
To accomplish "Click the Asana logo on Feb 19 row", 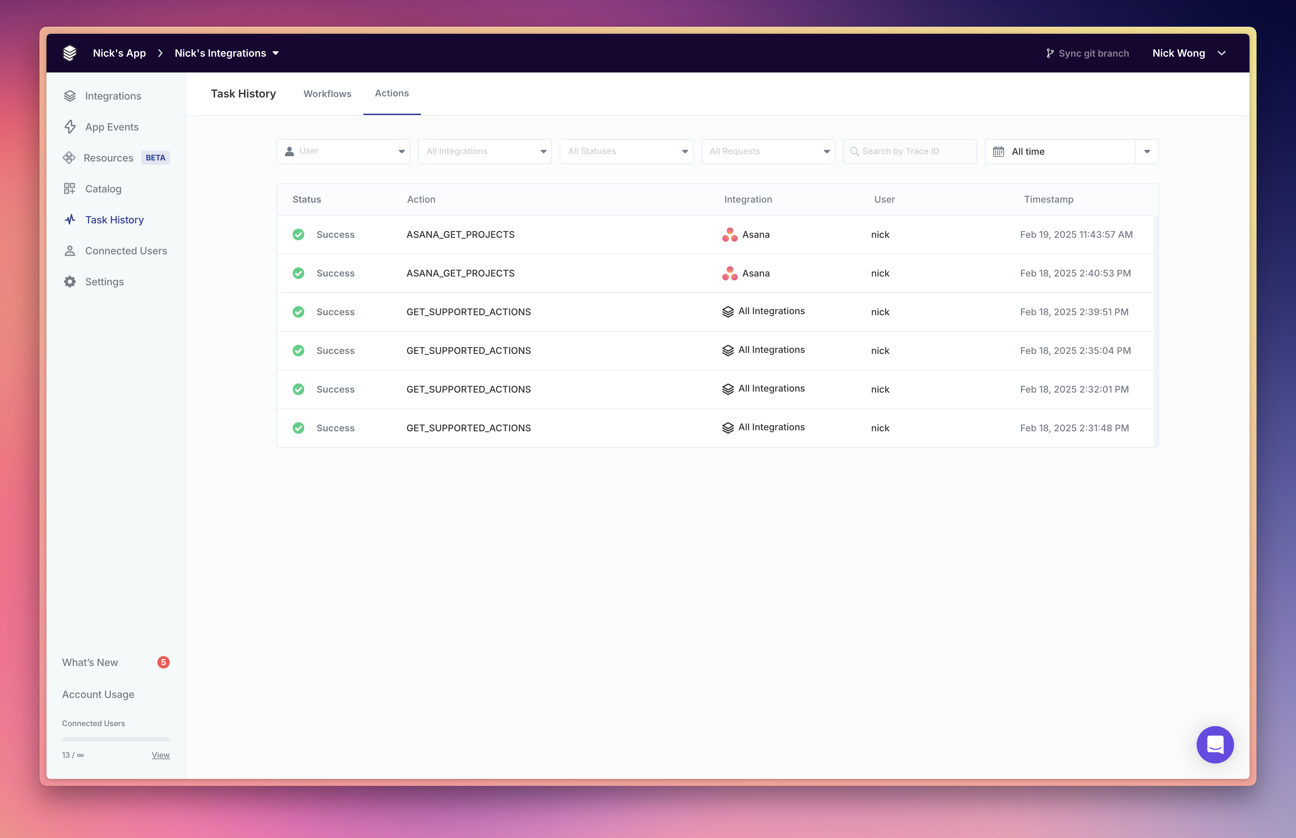I will pyautogui.click(x=730, y=234).
